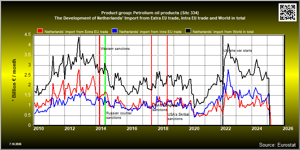Click the y-axis value 4.5

pos(27,35)
